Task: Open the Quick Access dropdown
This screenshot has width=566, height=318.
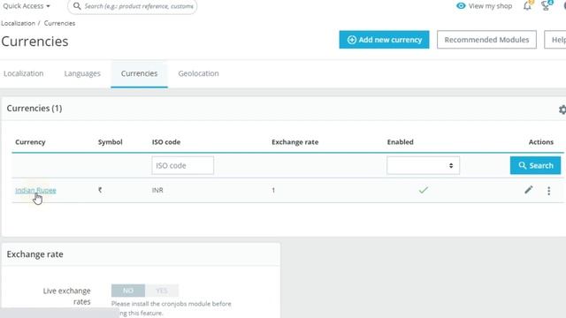Action: click(27, 6)
